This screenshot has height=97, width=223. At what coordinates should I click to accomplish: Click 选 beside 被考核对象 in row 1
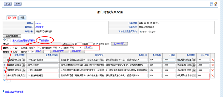click(24, 60)
